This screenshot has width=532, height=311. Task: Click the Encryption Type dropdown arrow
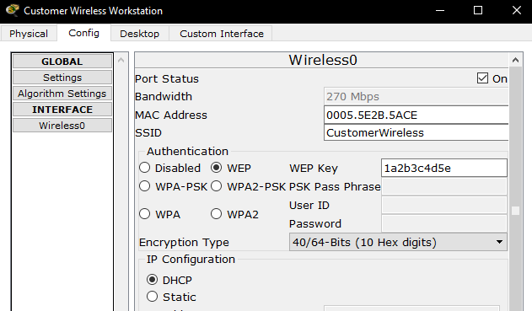(499, 242)
